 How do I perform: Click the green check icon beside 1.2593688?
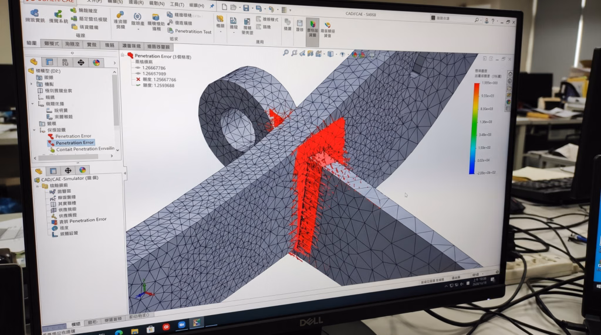[x=138, y=86]
